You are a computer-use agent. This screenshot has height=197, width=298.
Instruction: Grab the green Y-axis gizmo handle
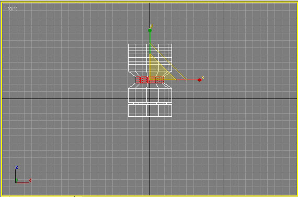pyautogui.click(x=150, y=31)
